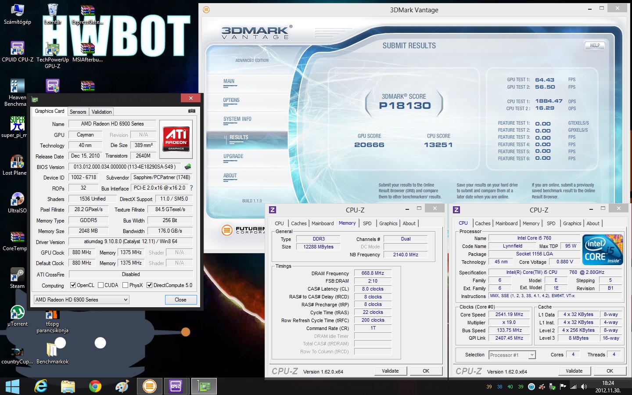Click the Windows Start button
Screen dimensions: 632x395
(x=12, y=387)
